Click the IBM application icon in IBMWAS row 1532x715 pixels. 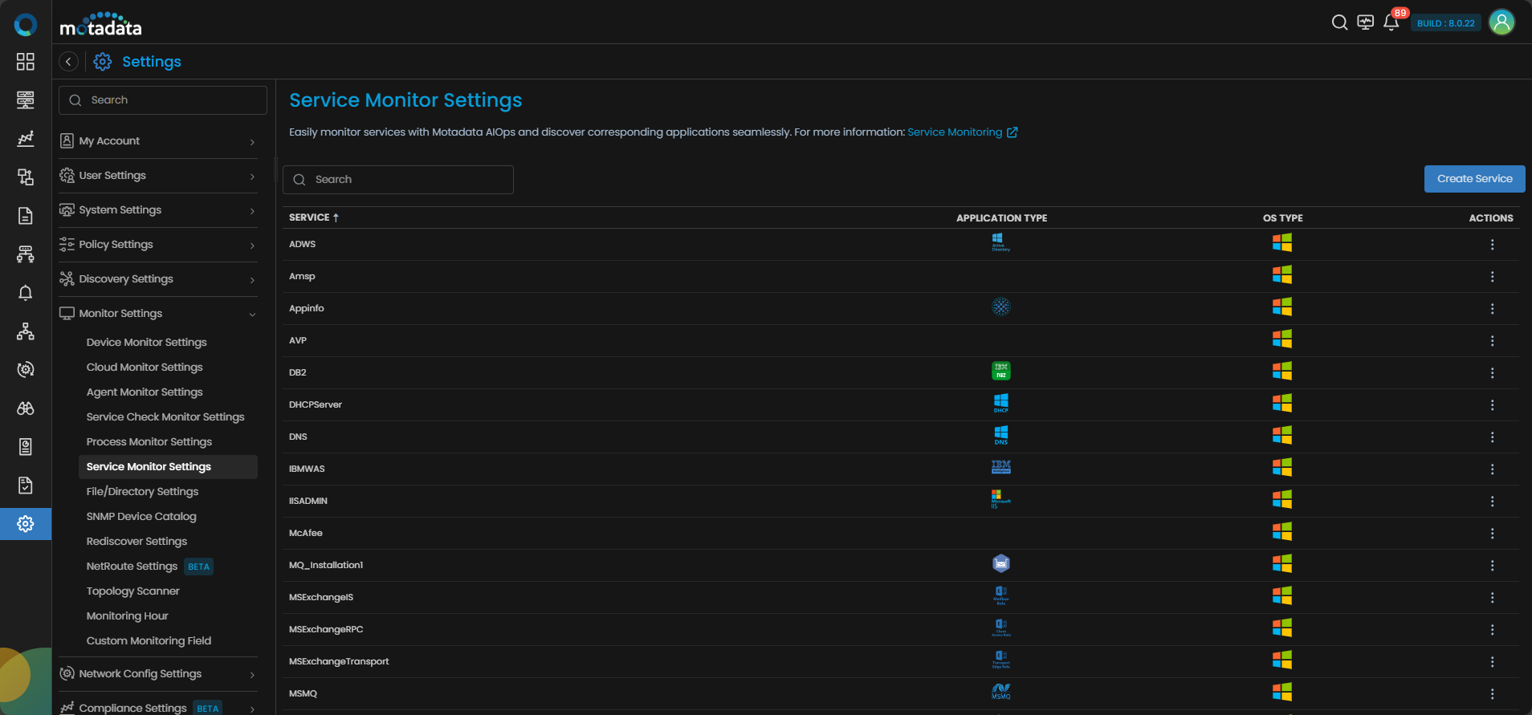(x=1001, y=467)
